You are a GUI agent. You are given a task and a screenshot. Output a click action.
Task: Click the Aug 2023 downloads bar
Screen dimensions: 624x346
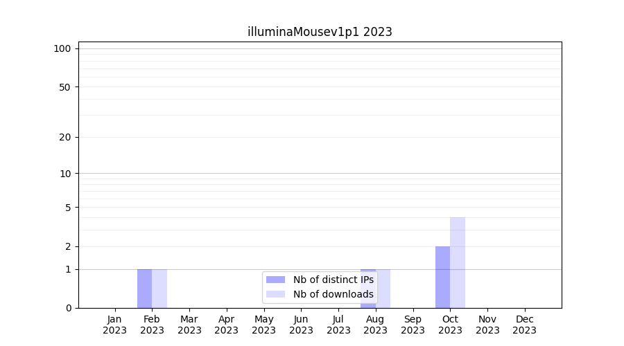coord(385,289)
